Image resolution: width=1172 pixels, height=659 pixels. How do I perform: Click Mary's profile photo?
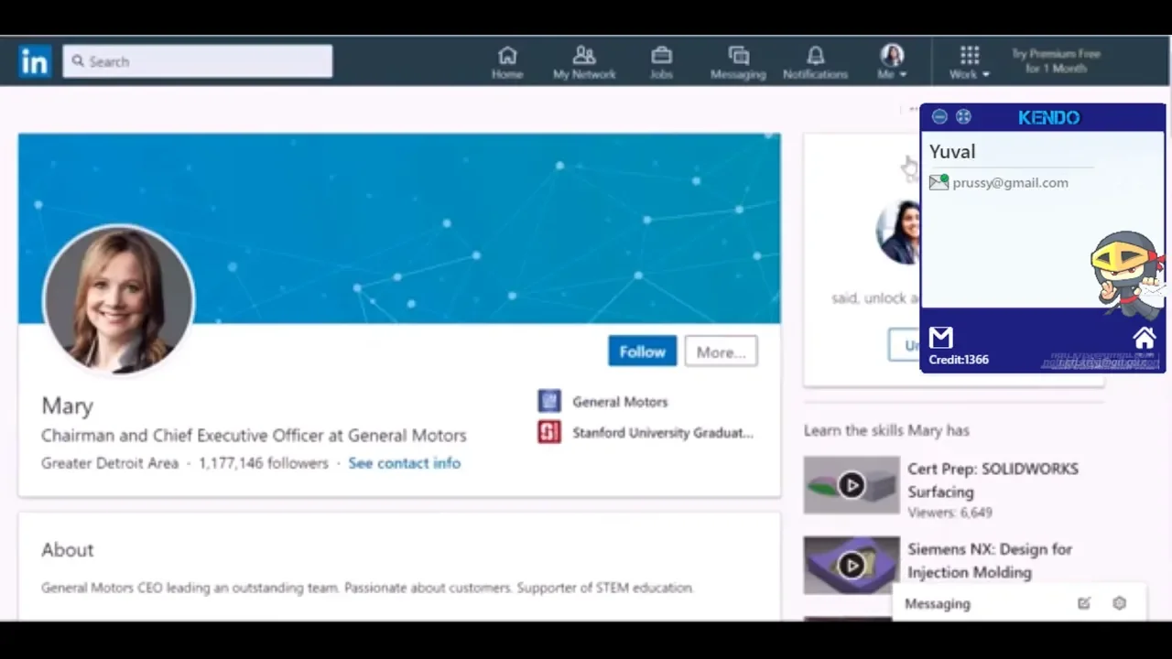[x=118, y=299]
